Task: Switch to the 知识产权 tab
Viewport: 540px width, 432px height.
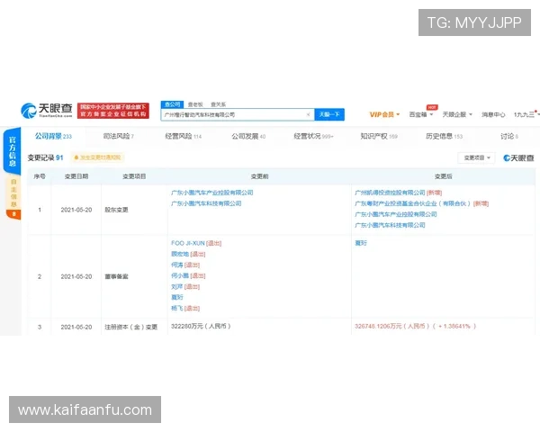Action: pos(379,136)
